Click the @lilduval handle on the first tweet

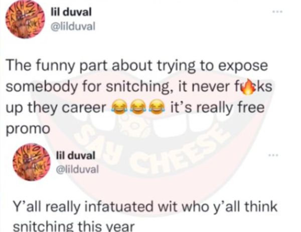[73, 27]
